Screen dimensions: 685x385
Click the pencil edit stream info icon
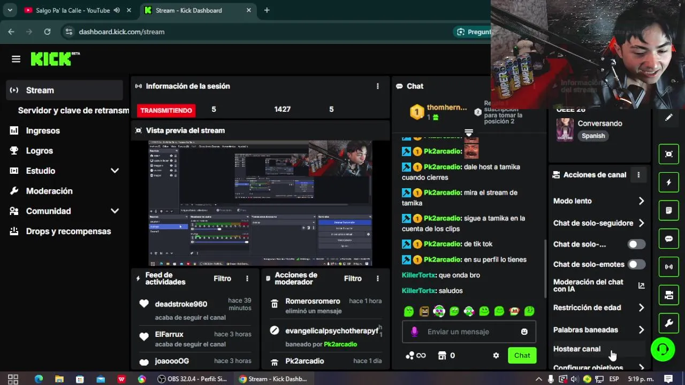(669, 118)
